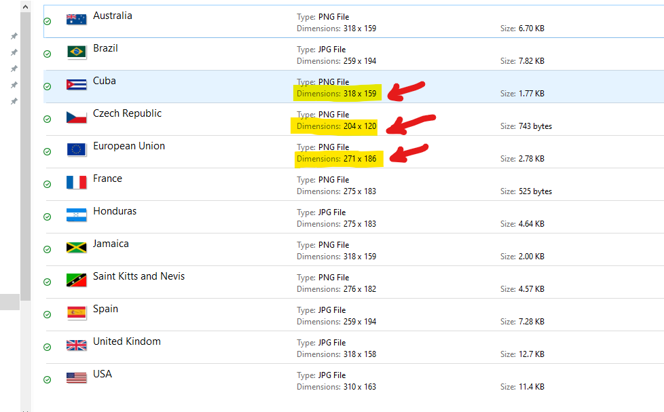
Task: Click the green sync checkmark beside France
Action: (x=48, y=184)
